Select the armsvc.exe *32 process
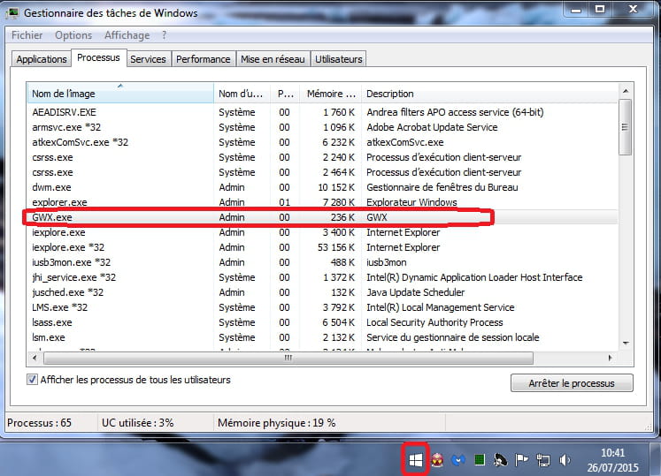Screen dimensions: 661x476 pos(322,127)
